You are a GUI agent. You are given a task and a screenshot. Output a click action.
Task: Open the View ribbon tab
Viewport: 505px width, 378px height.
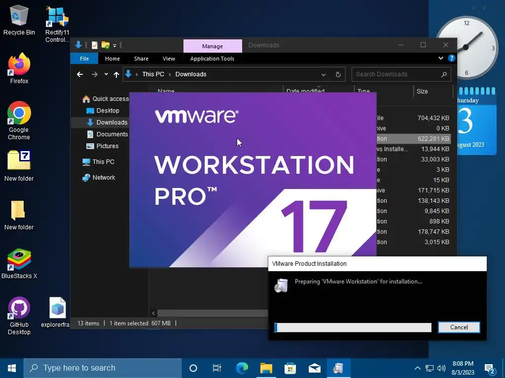pyautogui.click(x=169, y=59)
